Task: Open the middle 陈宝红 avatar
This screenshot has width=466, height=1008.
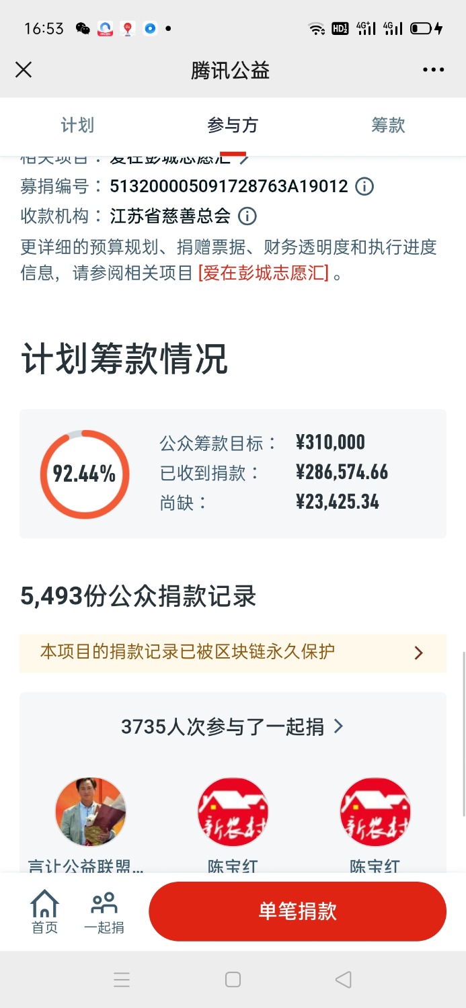Action: [233, 812]
